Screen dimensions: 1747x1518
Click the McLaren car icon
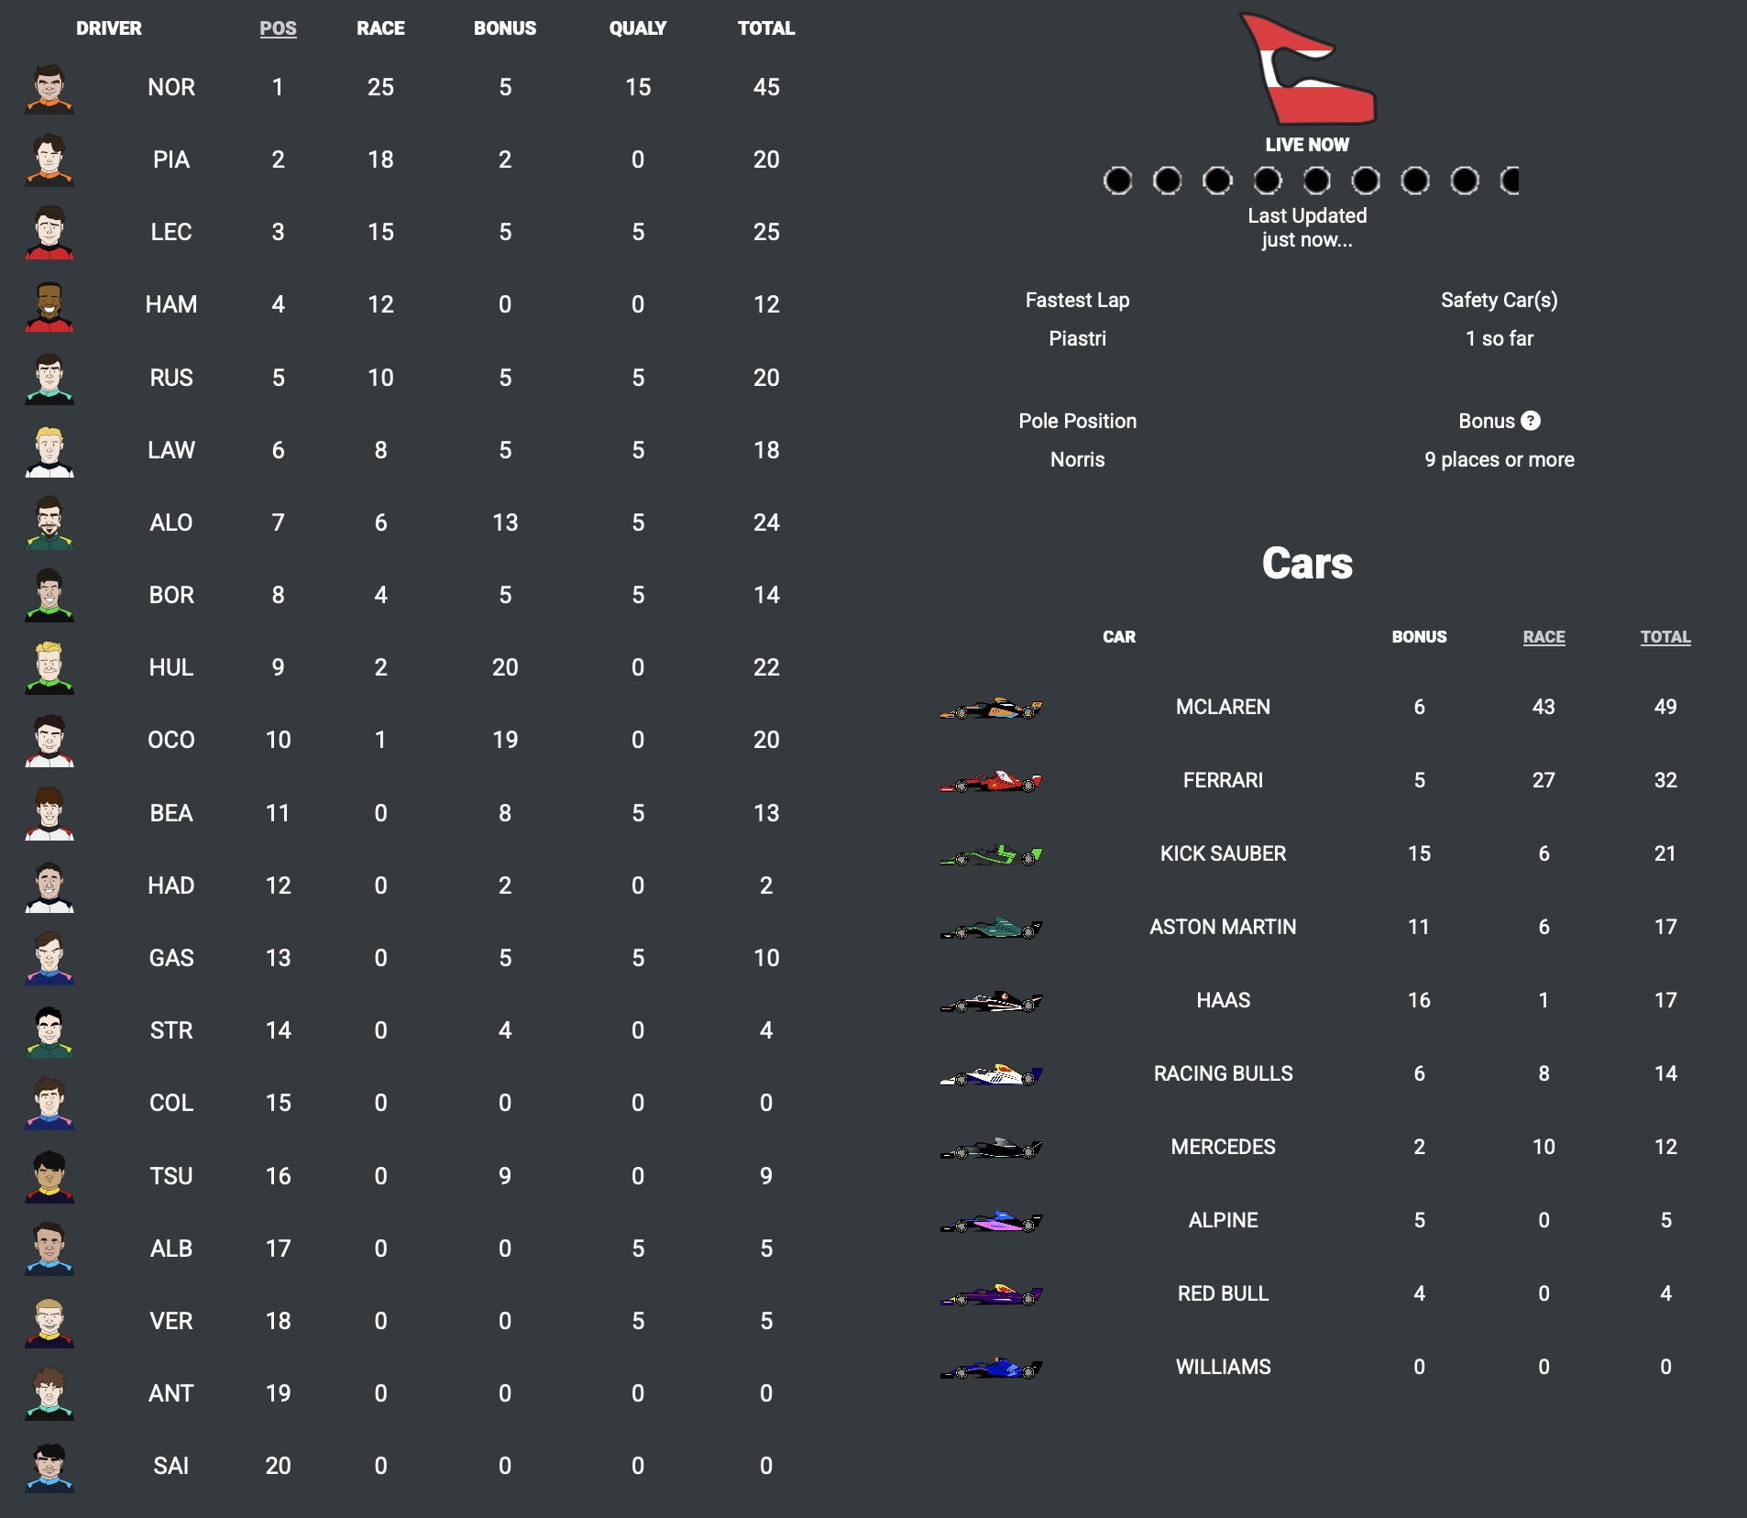coord(991,709)
